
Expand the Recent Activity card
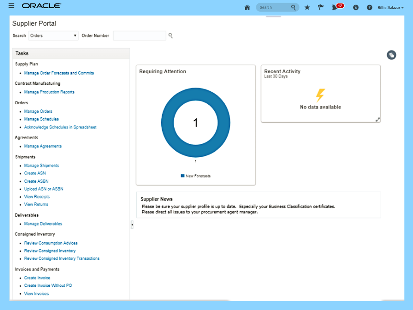[377, 120]
